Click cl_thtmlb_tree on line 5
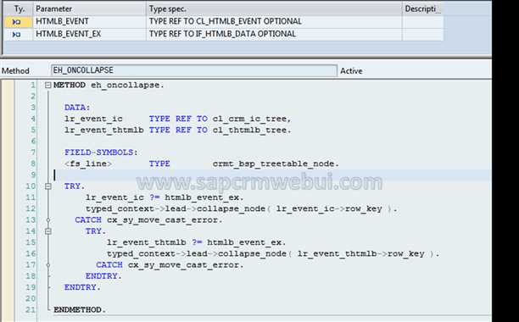 [249, 130]
